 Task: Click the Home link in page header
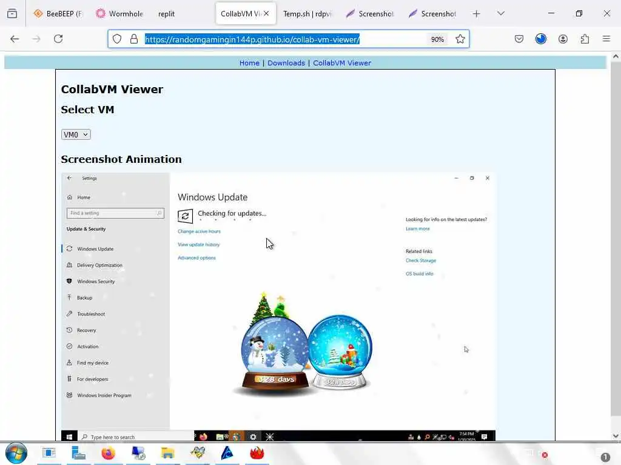[249, 63]
